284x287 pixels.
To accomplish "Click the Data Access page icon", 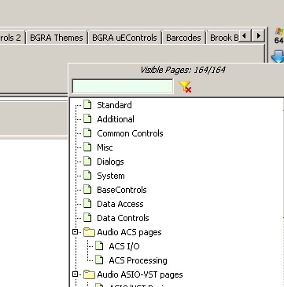I will tap(87, 204).
